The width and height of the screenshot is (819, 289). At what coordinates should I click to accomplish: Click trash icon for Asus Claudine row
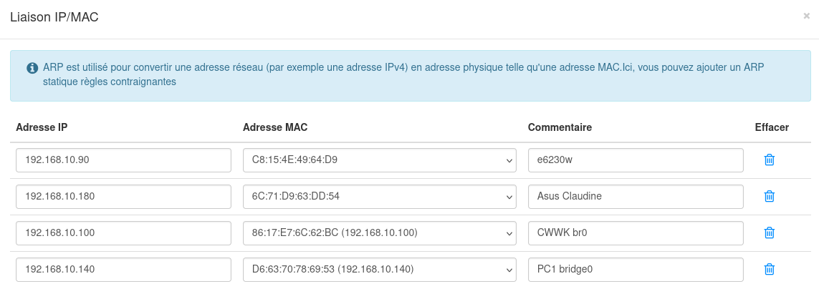click(x=769, y=196)
